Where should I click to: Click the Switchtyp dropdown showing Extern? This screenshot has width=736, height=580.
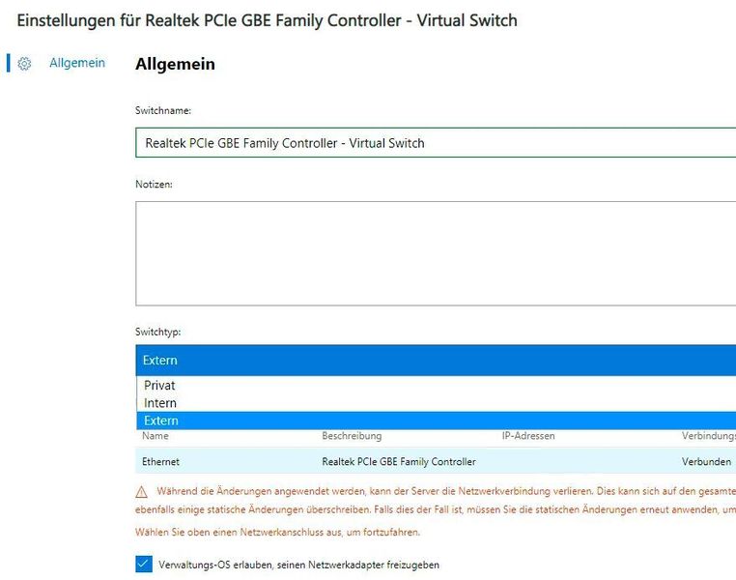tap(436, 361)
